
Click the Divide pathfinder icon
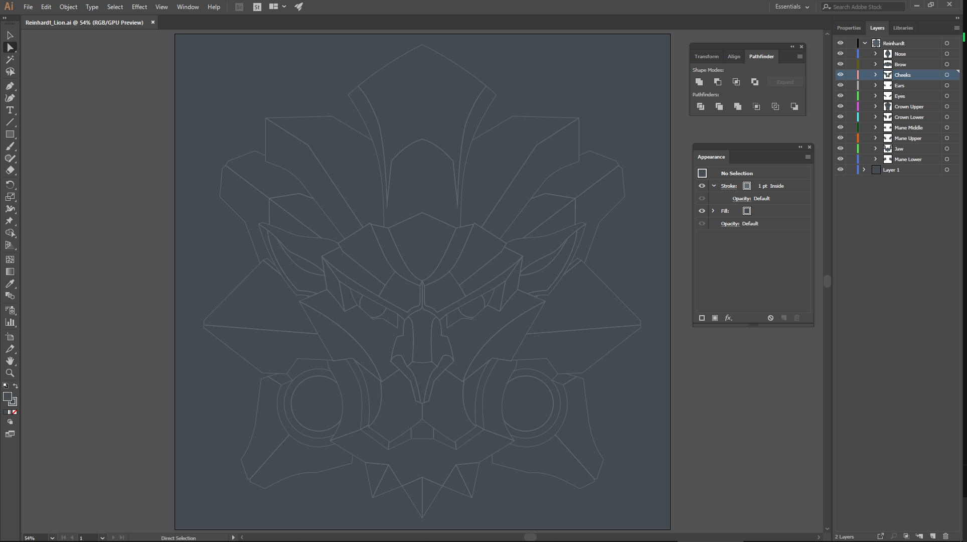click(701, 106)
